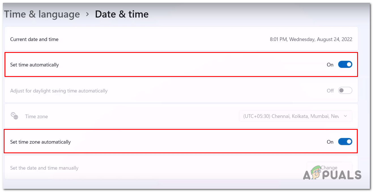
Task: Select the Current date and time label
Action: coord(34,39)
